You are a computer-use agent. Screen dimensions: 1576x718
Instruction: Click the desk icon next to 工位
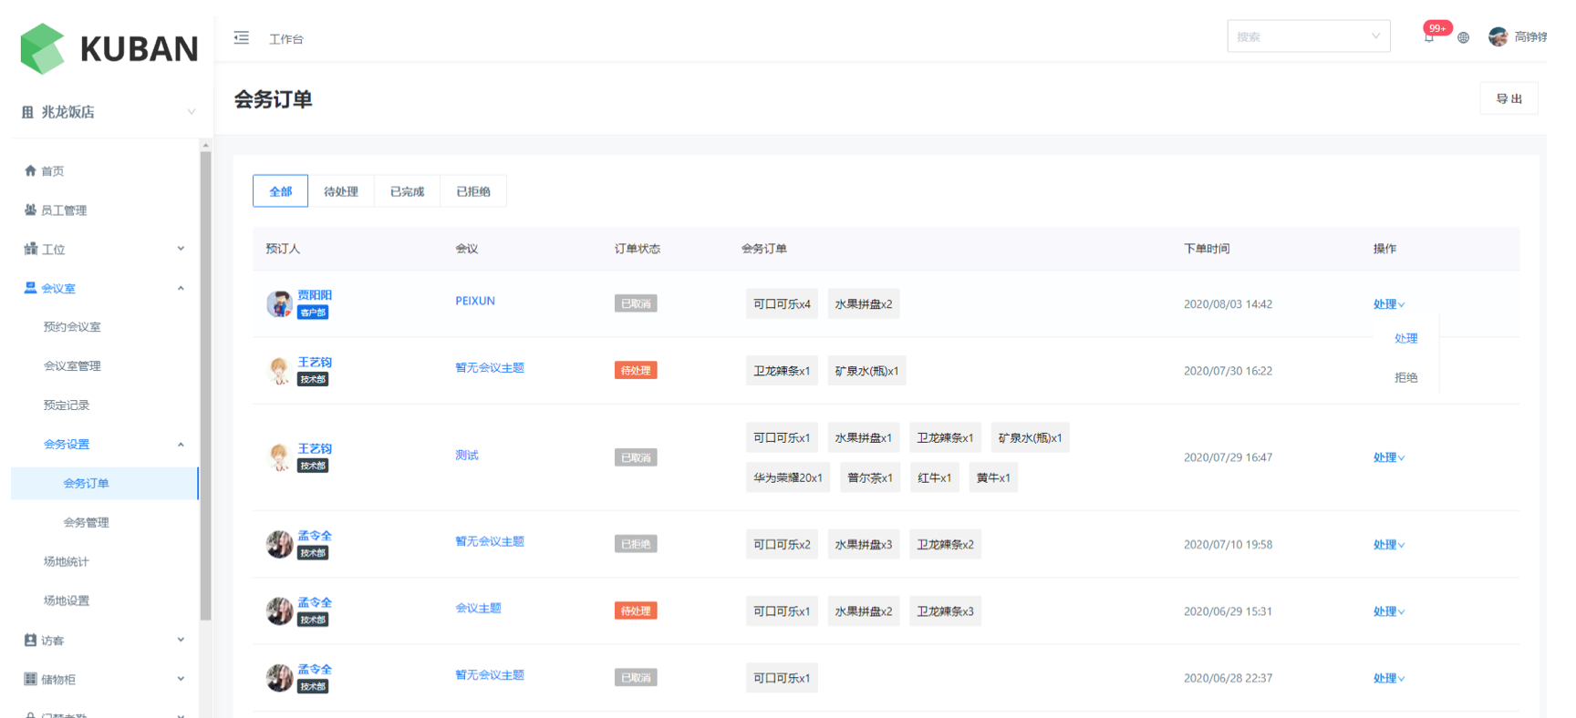[30, 249]
